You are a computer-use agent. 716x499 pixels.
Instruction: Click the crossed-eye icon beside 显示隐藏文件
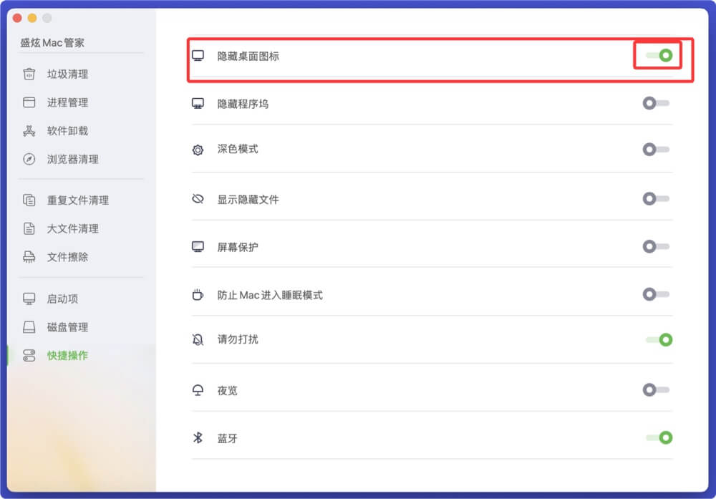[198, 198]
